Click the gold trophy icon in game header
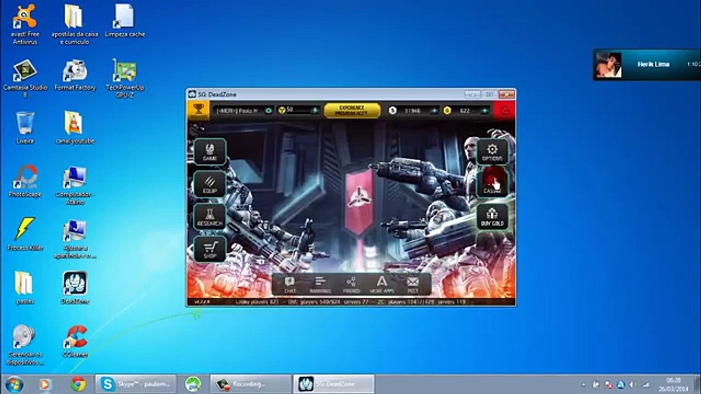Image resolution: width=701 pixels, height=394 pixels. point(198,110)
